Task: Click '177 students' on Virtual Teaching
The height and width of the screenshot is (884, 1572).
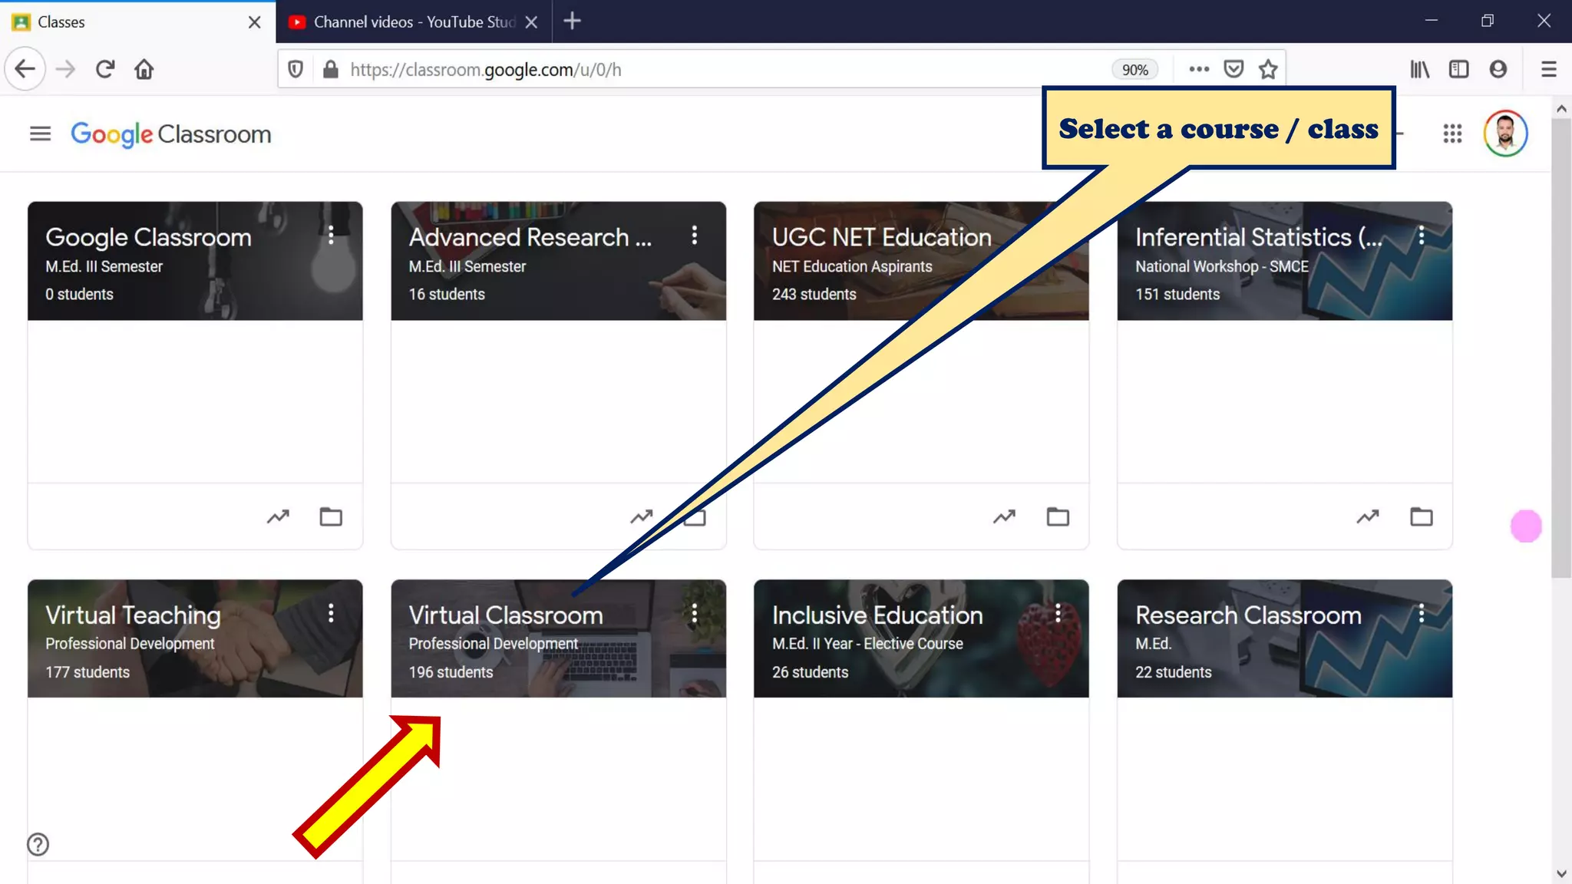Action: point(88,672)
